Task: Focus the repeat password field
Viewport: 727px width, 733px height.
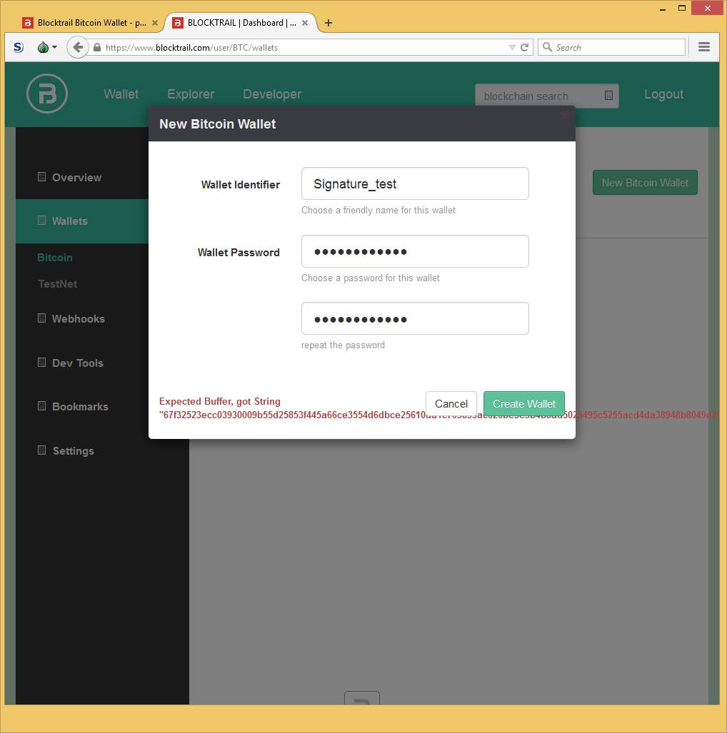Action: (415, 318)
